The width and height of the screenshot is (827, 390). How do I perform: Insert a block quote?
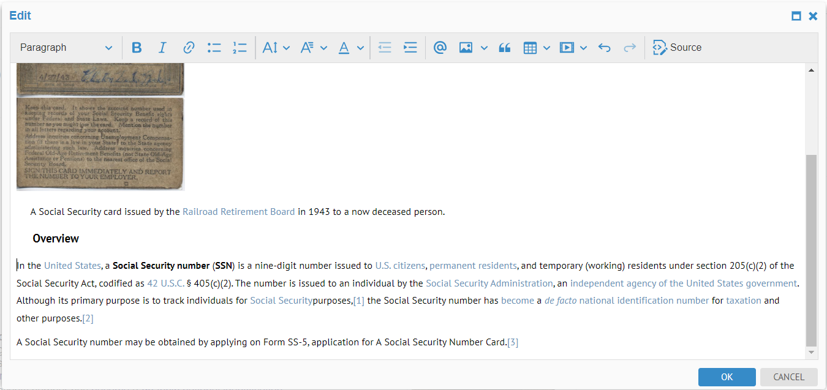tap(504, 47)
